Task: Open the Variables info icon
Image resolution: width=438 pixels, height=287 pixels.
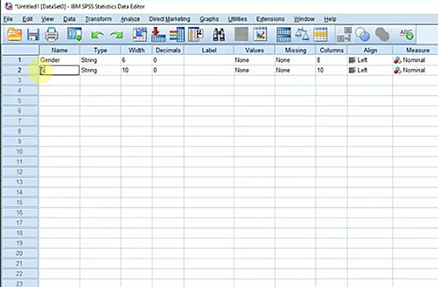Action: [x=177, y=34]
